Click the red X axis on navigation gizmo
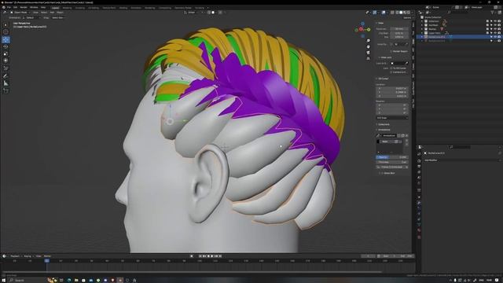The width and height of the screenshot is (503, 283). [361, 29]
